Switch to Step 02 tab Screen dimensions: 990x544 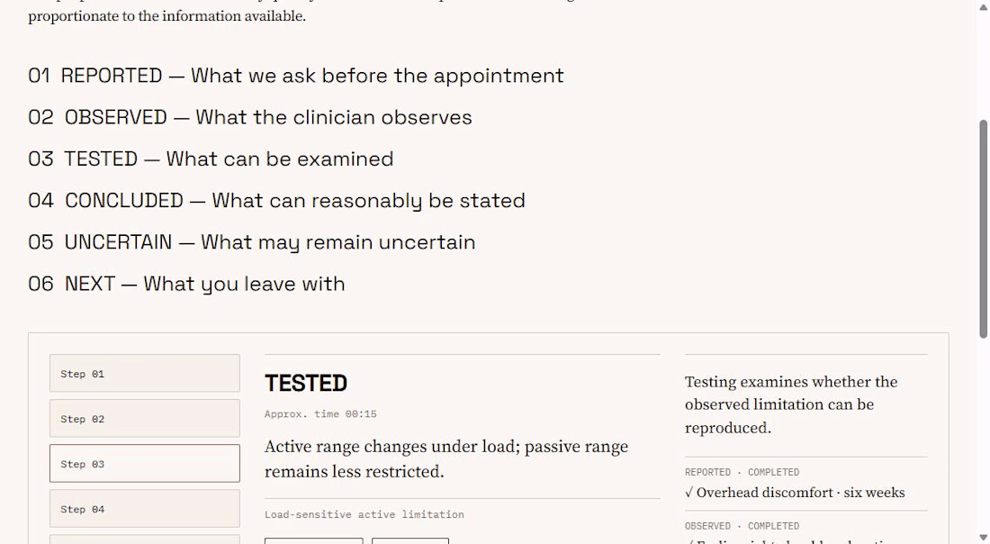(x=145, y=418)
